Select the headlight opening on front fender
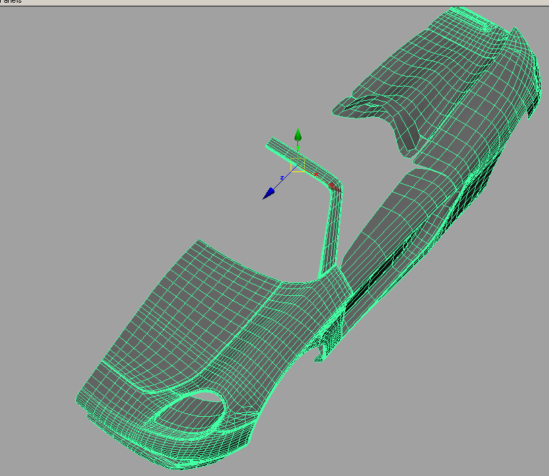This screenshot has width=549, height=476. pos(191,410)
